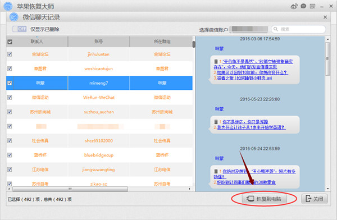Sort by the 联系人 column header
337x220 pixels.
[37, 42]
